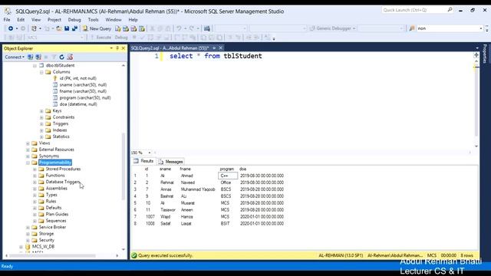Click the 'sname' column header in results grid
491x276 pixels.
[166, 169]
